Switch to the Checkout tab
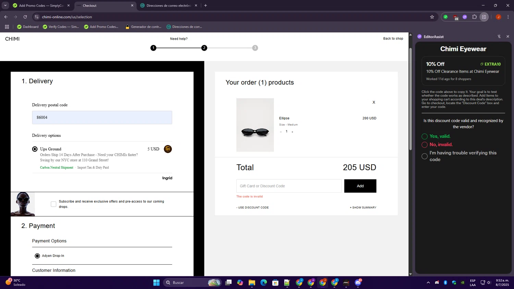The width and height of the screenshot is (514, 289). pos(105,5)
